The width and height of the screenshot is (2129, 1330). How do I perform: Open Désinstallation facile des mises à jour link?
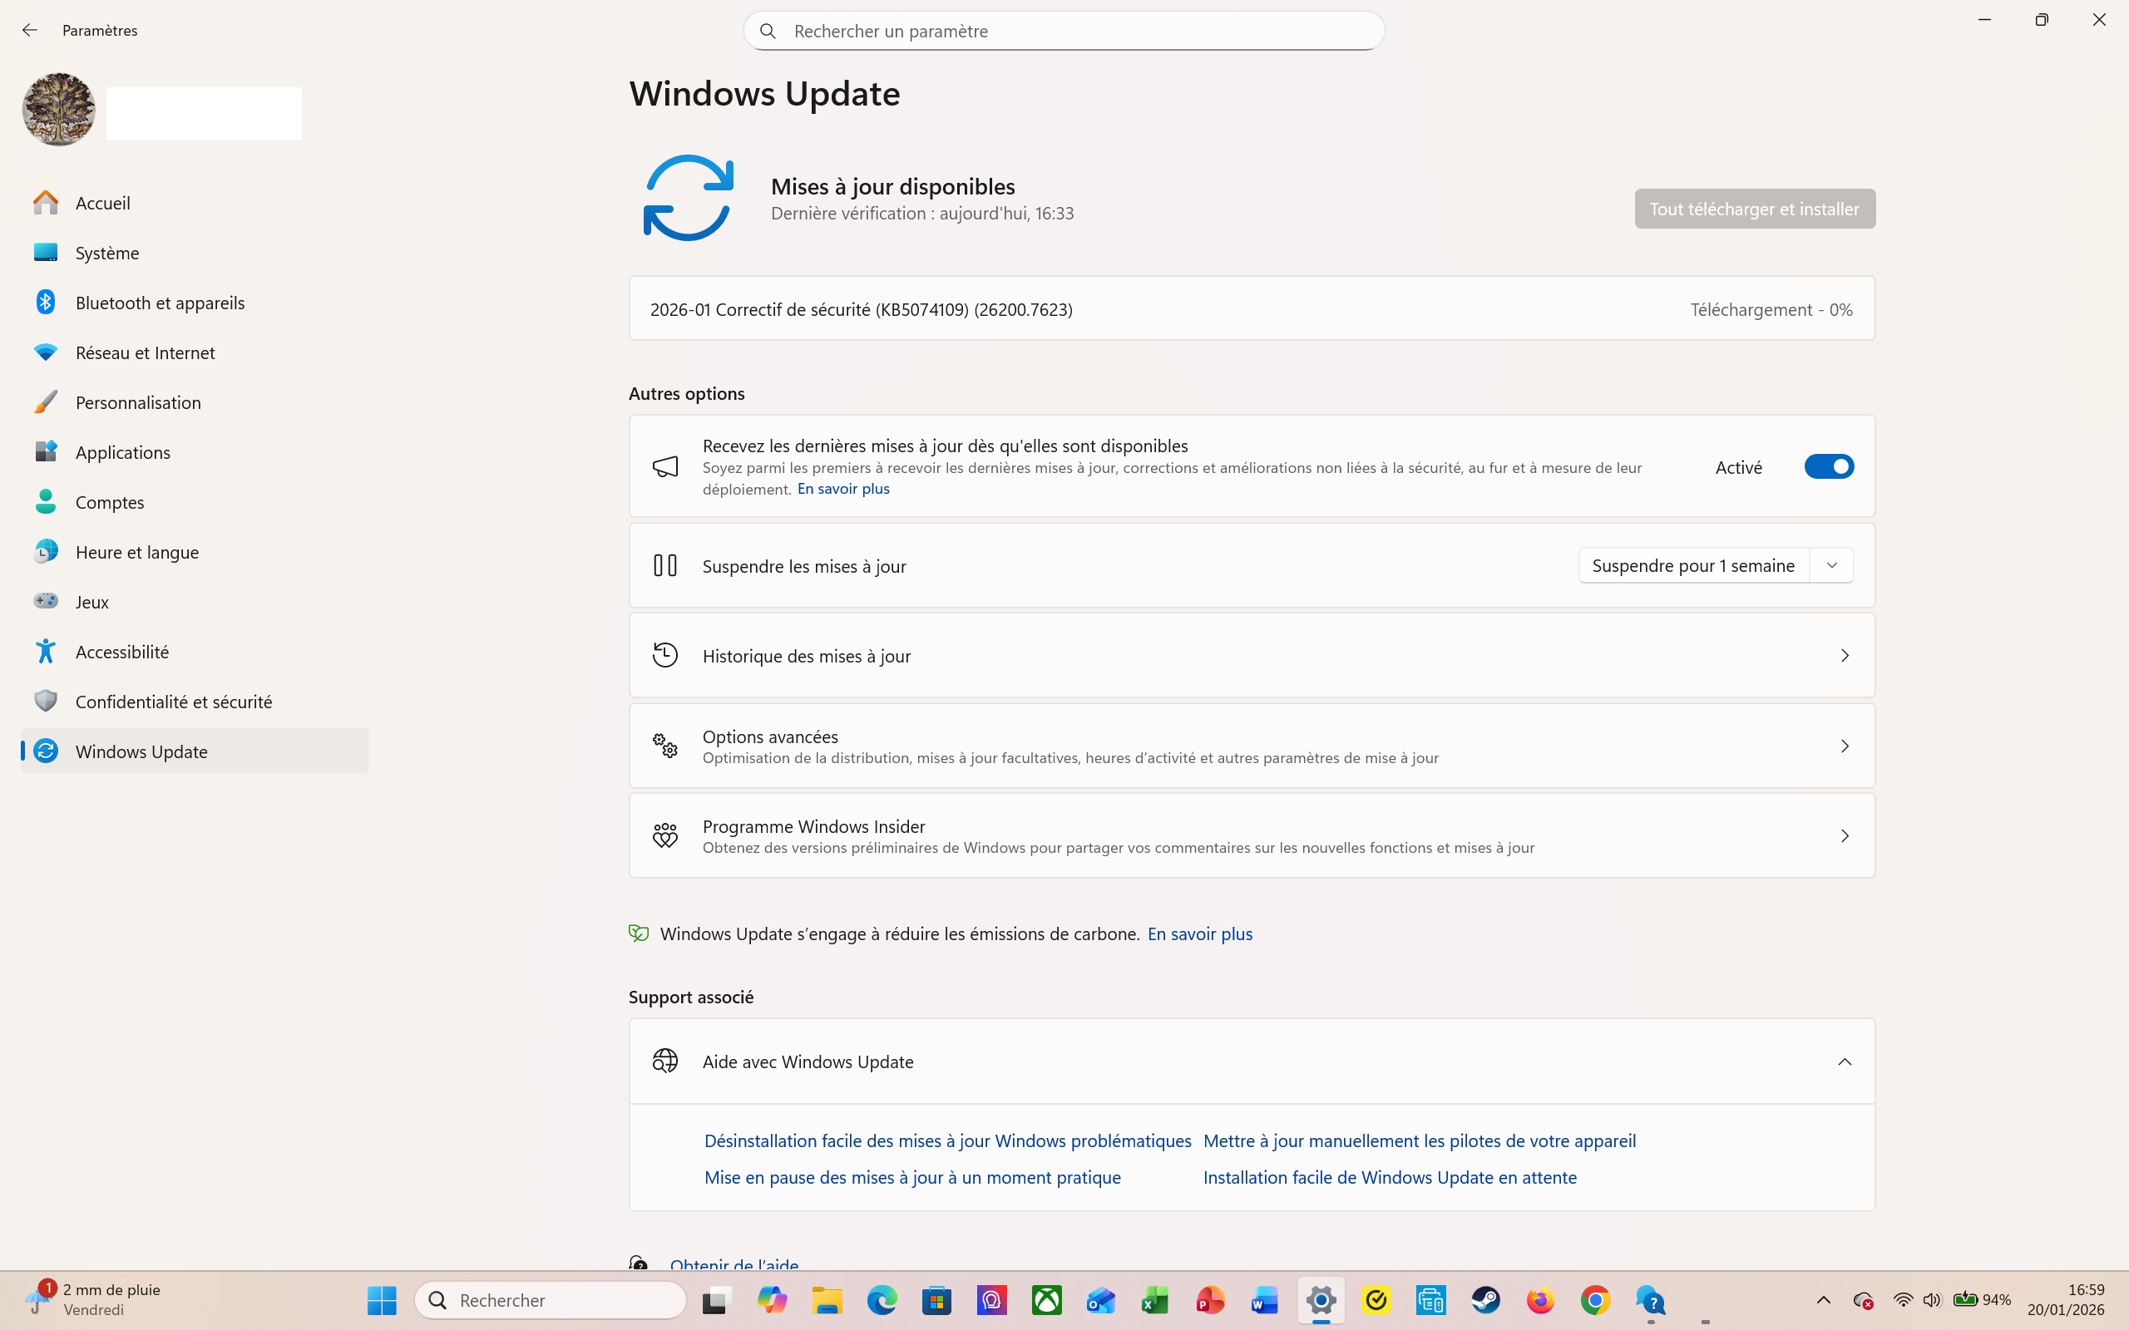[x=947, y=1140]
